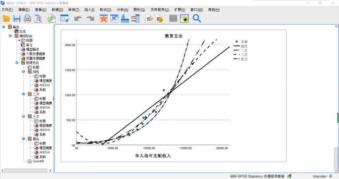
Task: Select 系数 under 二次 node
Action: point(43,112)
